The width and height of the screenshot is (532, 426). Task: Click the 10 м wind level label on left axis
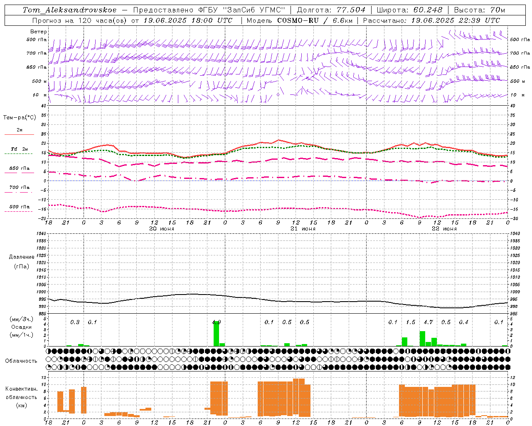pos(40,95)
